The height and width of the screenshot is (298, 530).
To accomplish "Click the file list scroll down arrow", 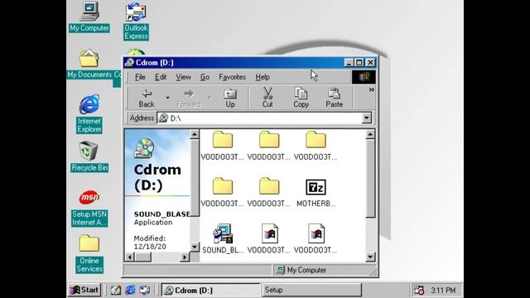I will tap(370, 257).
